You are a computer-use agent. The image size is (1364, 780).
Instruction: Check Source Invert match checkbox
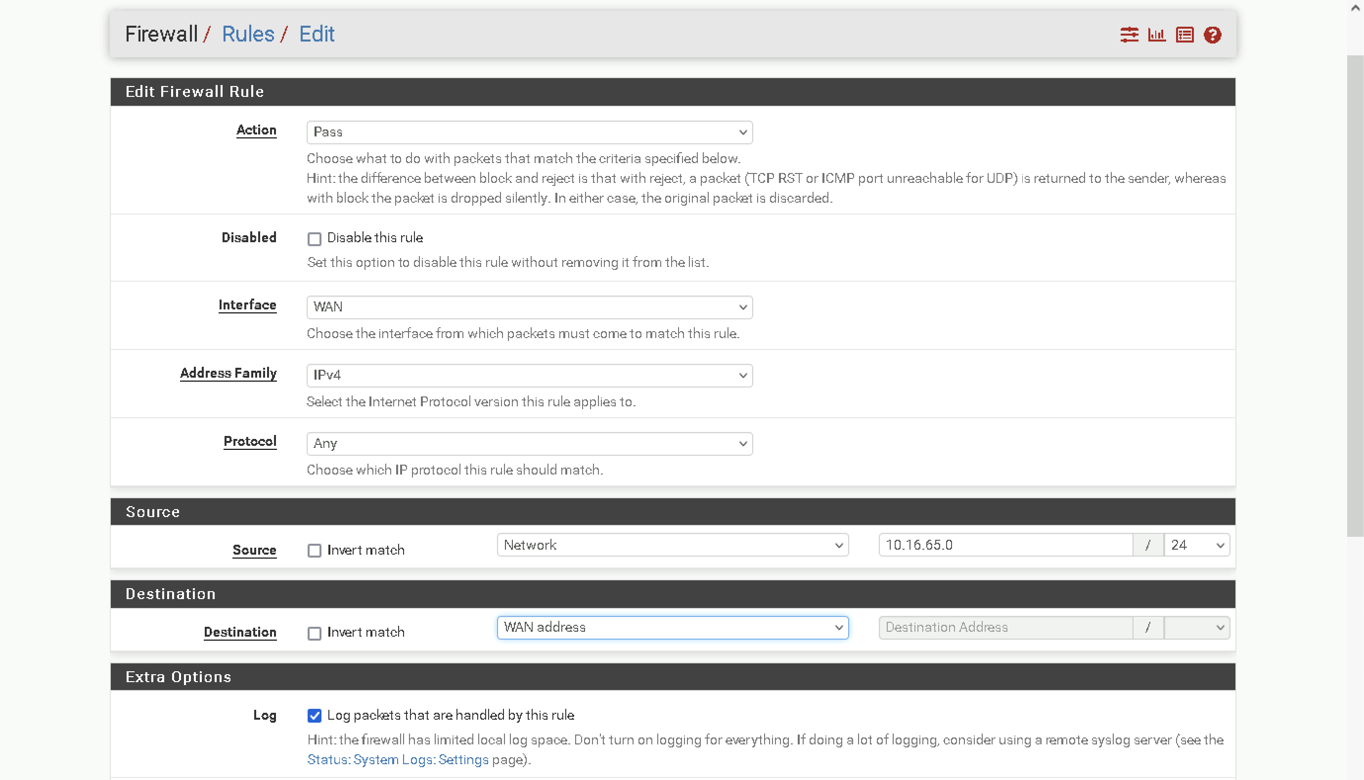pyautogui.click(x=315, y=551)
